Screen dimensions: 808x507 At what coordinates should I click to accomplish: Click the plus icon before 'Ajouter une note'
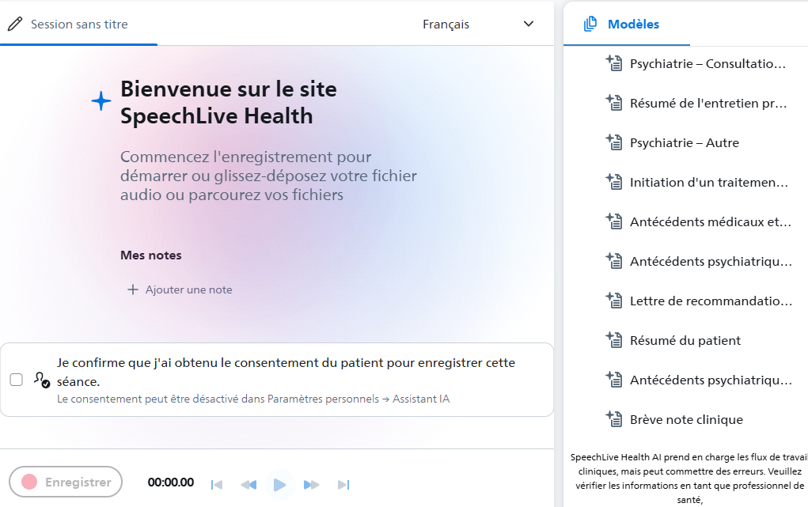[x=133, y=289]
